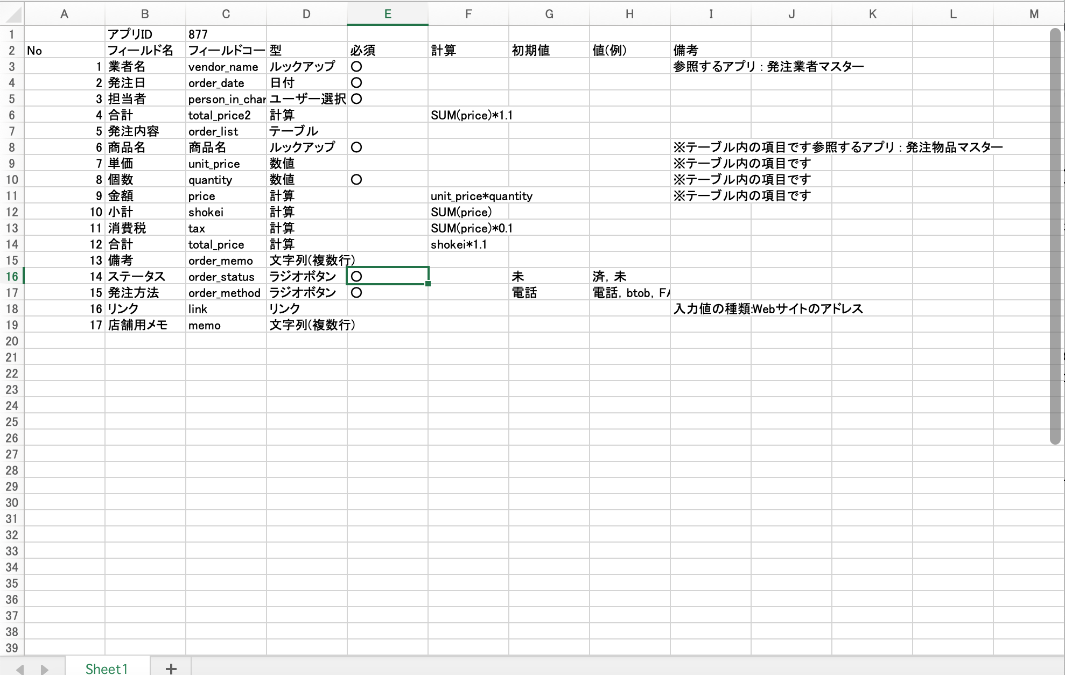Click the required circle for order_method row

(356, 293)
